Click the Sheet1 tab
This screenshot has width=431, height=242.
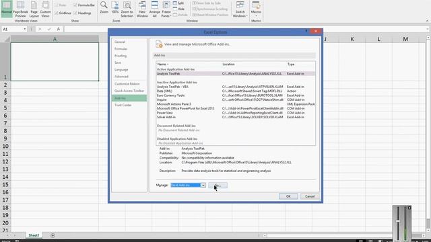pos(34,235)
